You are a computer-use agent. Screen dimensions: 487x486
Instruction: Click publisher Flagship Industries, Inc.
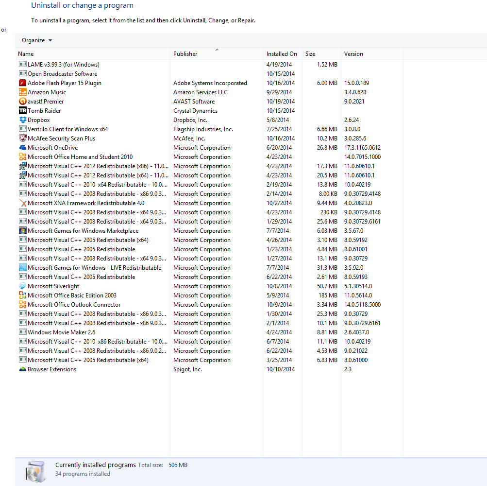pos(203,129)
